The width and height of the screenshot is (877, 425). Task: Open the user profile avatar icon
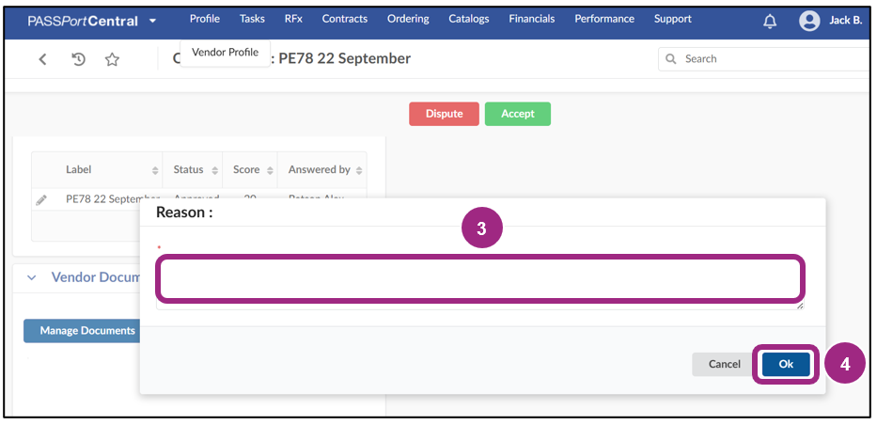click(808, 21)
